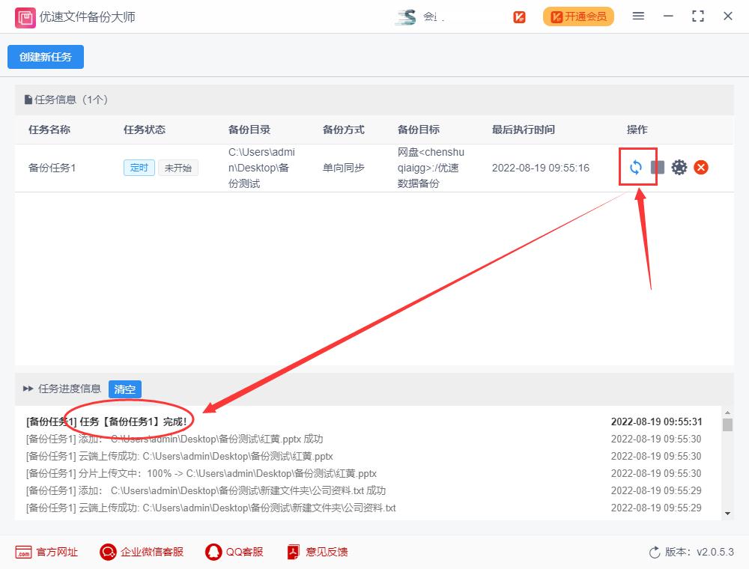Select the 备份任务1 completion log entry
The image size is (749, 569).
click(x=105, y=421)
